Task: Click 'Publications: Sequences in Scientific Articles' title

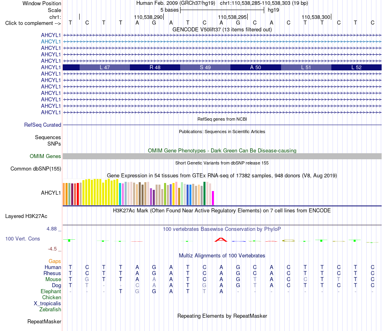Action: click(x=222, y=132)
